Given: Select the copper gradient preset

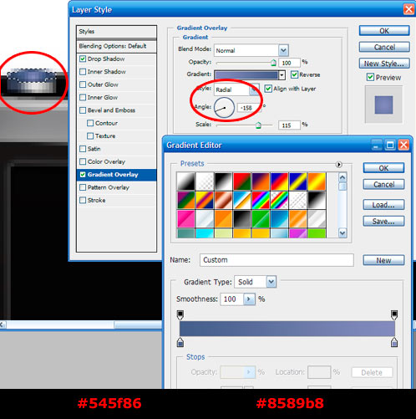Looking at the screenshot, I should click(223, 200).
